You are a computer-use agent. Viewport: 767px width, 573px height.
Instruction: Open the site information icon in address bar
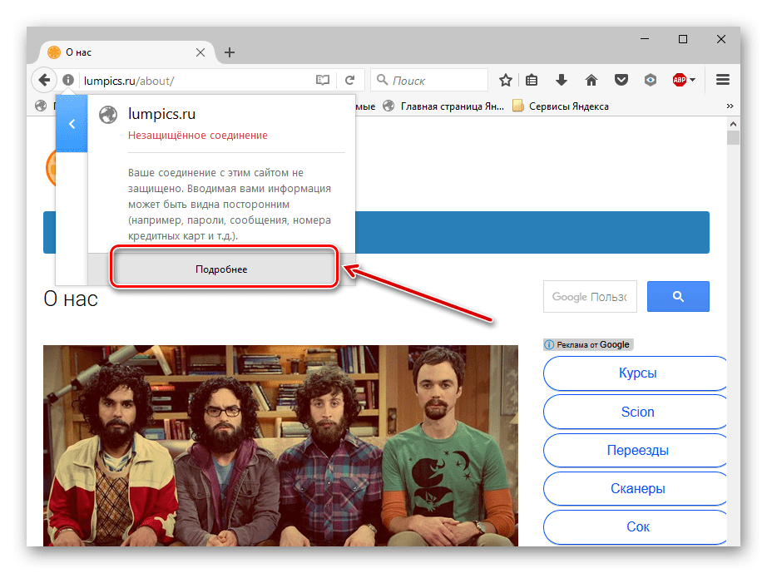[68, 80]
